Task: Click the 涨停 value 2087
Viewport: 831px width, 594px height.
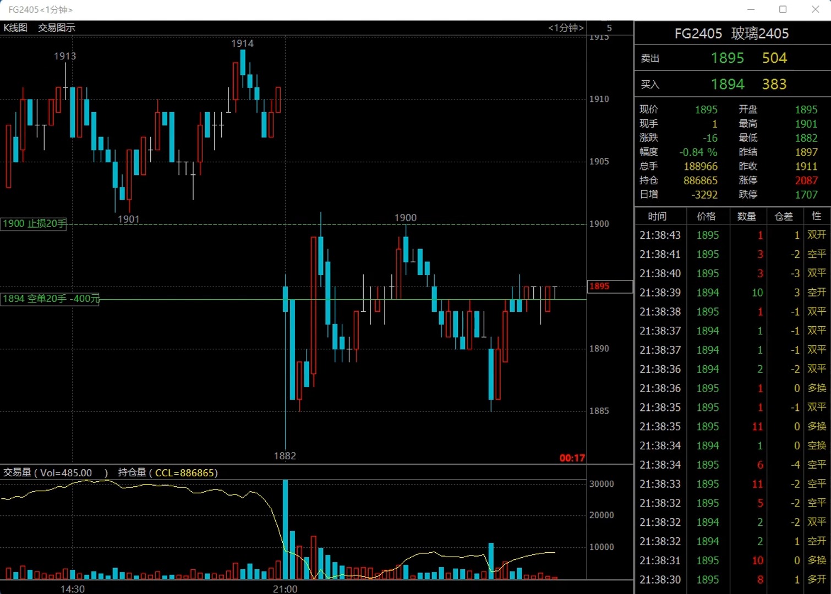Action: (x=806, y=180)
